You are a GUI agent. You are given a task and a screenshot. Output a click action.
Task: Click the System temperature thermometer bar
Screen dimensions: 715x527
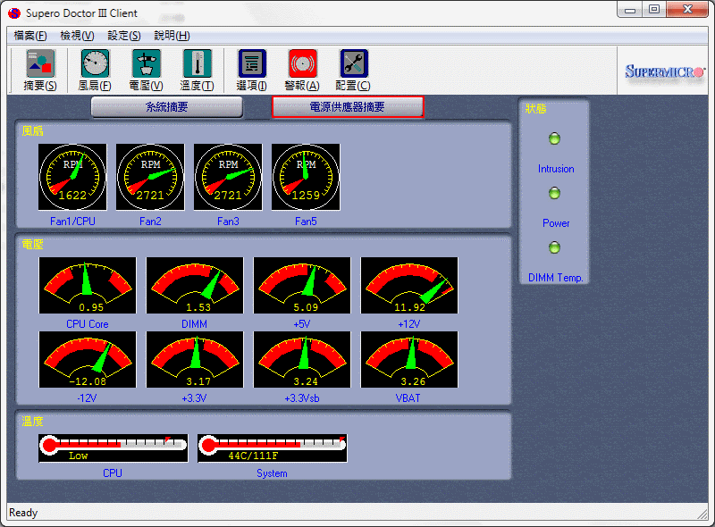(273, 448)
